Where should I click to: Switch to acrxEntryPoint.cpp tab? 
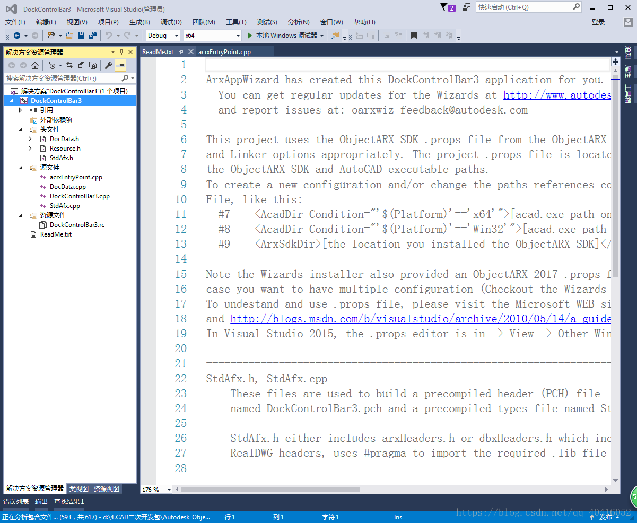click(224, 52)
